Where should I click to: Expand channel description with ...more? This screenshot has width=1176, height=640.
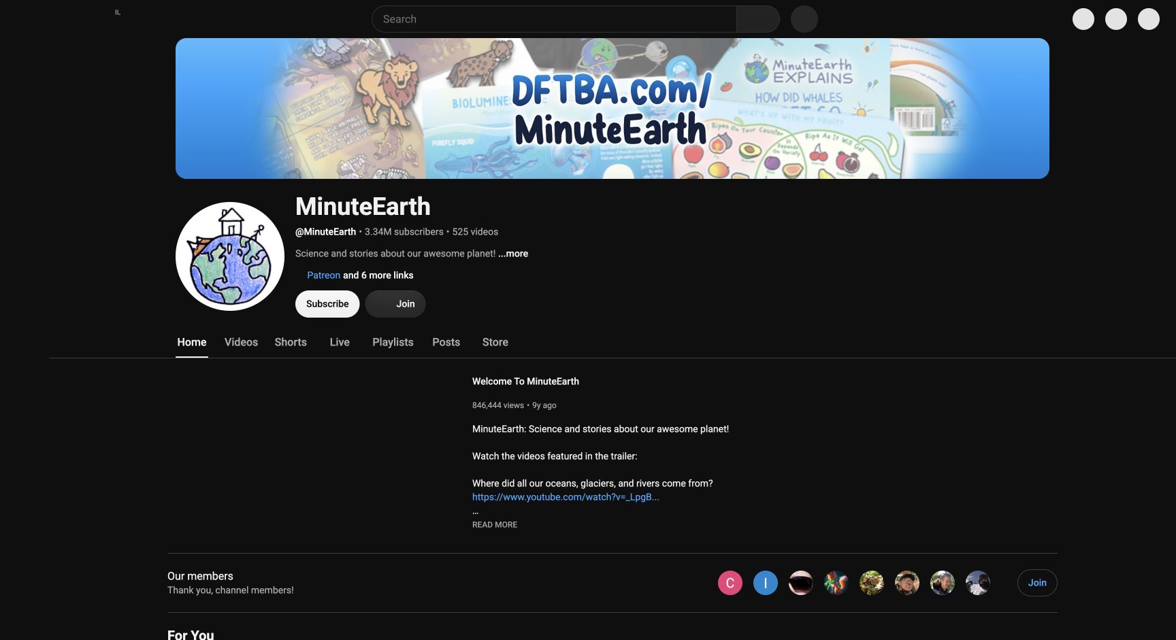coord(513,254)
